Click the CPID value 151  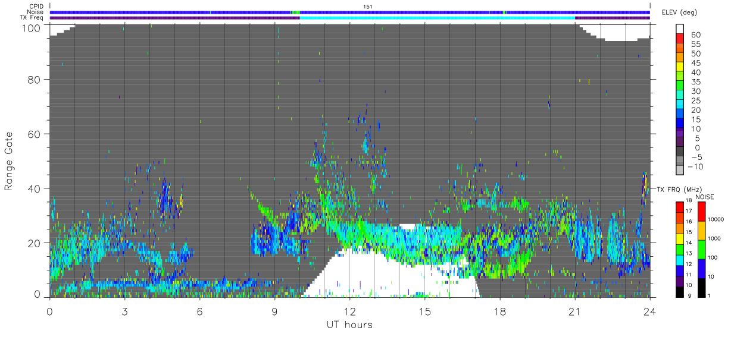367,7
